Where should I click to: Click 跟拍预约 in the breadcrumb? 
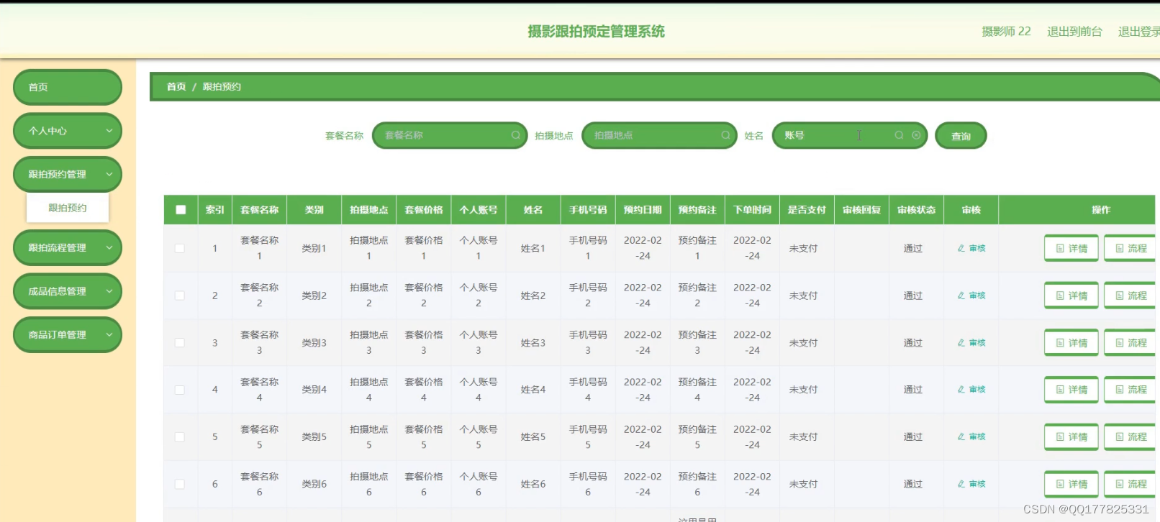tap(222, 86)
